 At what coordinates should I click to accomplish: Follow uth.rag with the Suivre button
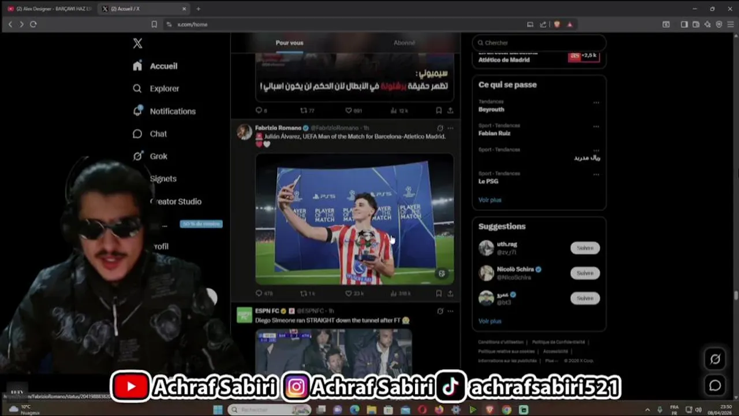pyautogui.click(x=585, y=248)
